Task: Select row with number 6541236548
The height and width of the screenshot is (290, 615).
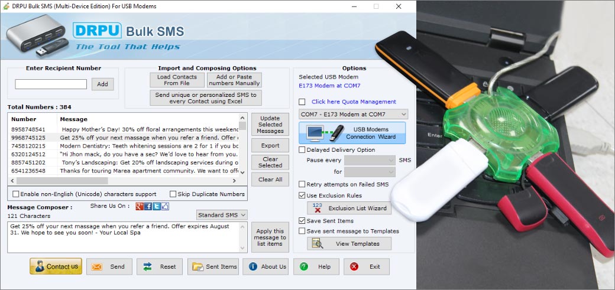Action: click(123, 171)
